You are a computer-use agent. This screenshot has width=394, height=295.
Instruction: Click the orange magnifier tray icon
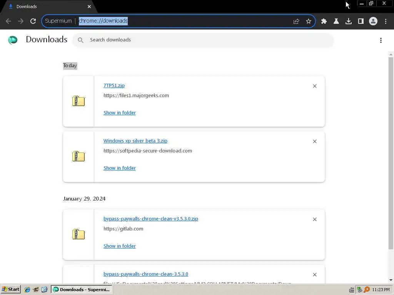click(x=367, y=290)
